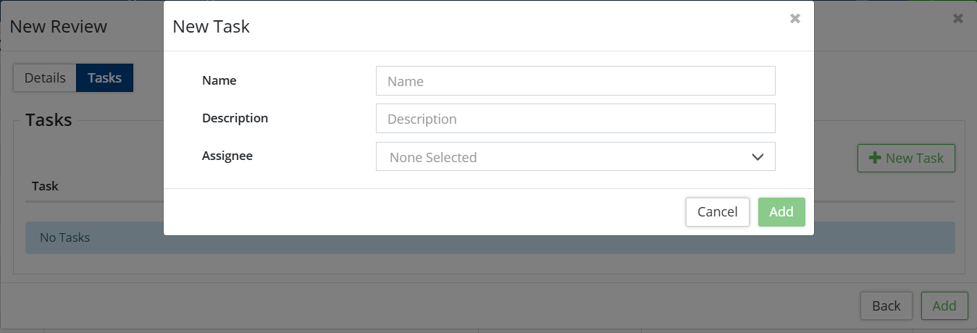Close the New Review panel
The width and height of the screenshot is (977, 333).
click(958, 19)
